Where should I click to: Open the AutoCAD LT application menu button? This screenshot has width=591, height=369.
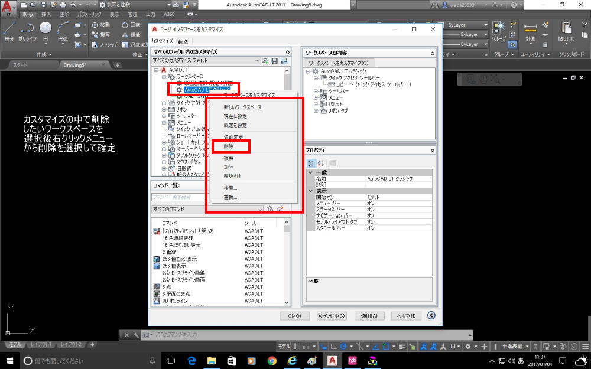point(8,8)
